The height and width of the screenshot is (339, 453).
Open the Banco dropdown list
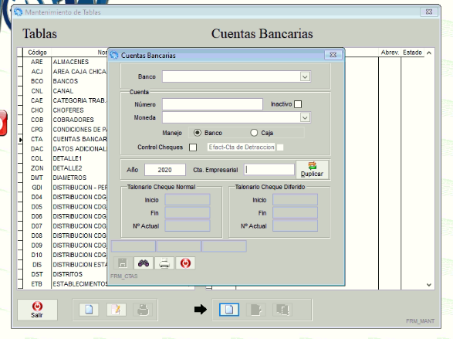click(305, 77)
